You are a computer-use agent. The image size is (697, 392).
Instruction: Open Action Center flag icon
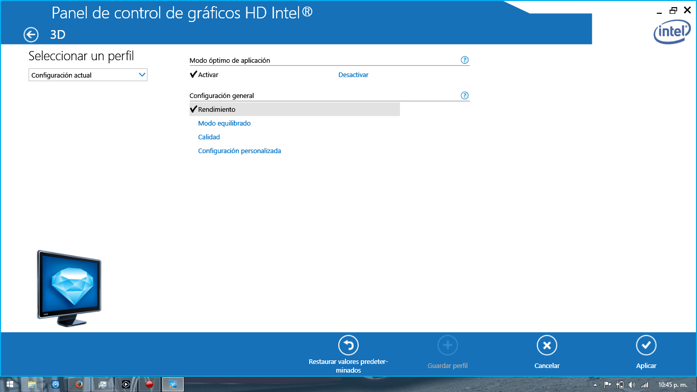click(x=607, y=385)
